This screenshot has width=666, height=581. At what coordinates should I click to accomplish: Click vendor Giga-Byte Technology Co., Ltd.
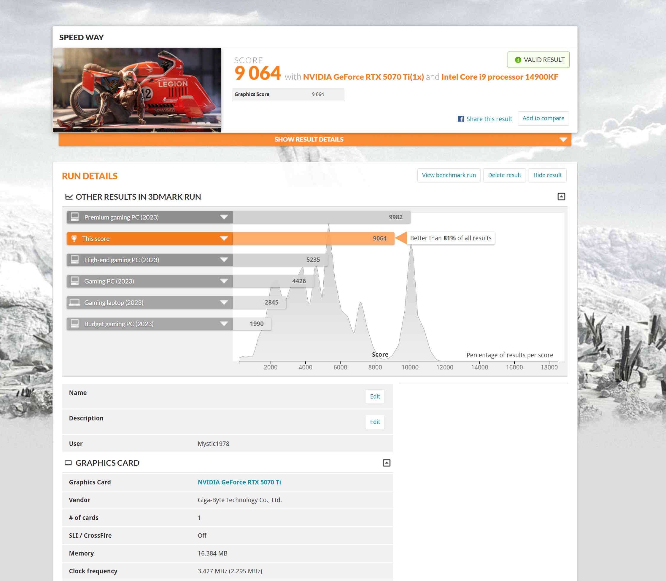click(x=239, y=500)
